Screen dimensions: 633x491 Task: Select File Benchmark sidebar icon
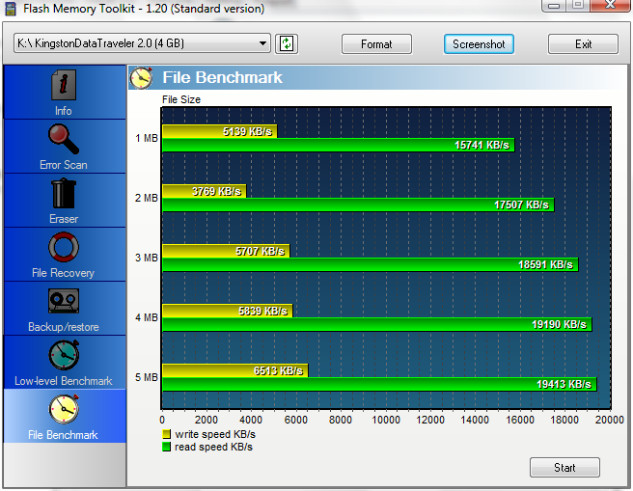(x=64, y=410)
